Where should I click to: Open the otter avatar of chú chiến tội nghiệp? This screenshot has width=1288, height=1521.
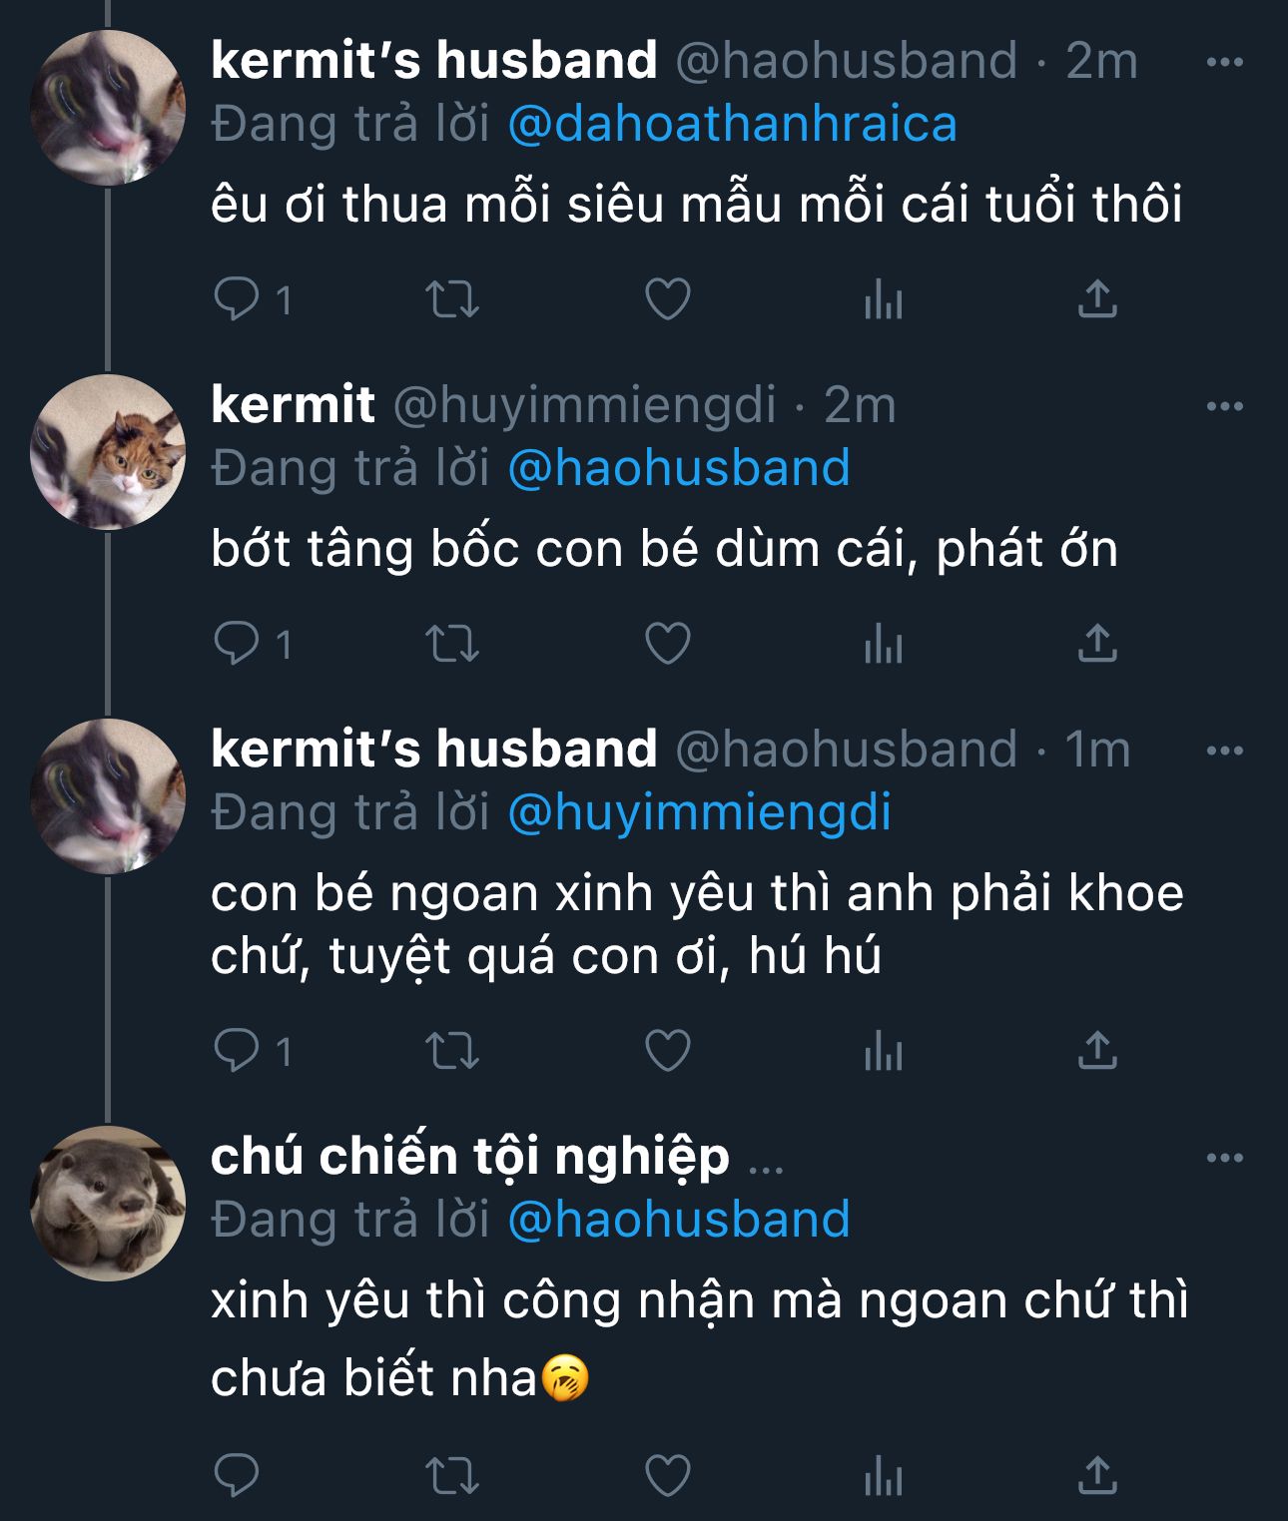pyautogui.click(x=108, y=1204)
